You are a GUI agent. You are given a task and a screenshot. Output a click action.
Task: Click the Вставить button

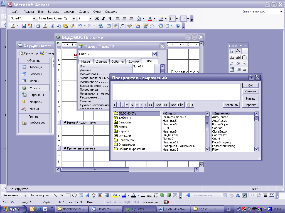tap(231, 105)
